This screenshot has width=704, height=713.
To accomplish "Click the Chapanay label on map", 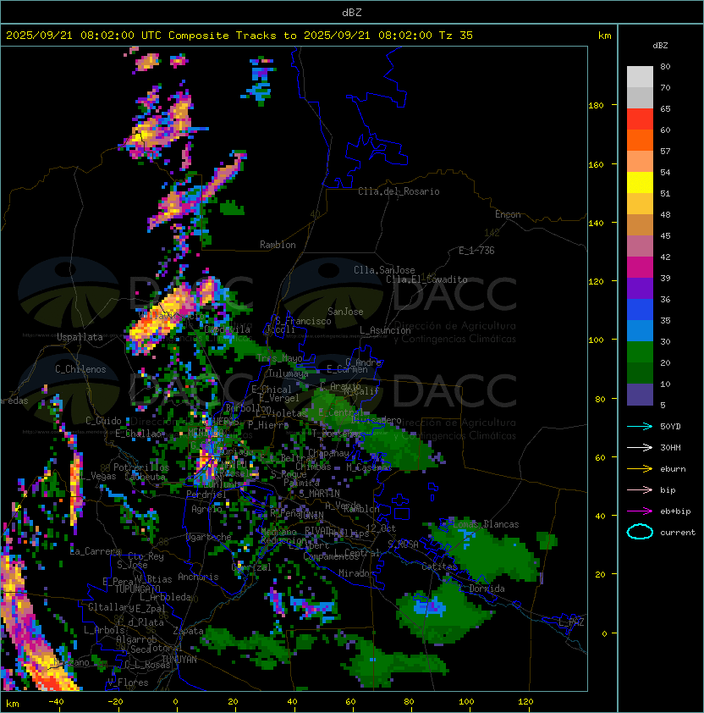I will [x=328, y=453].
